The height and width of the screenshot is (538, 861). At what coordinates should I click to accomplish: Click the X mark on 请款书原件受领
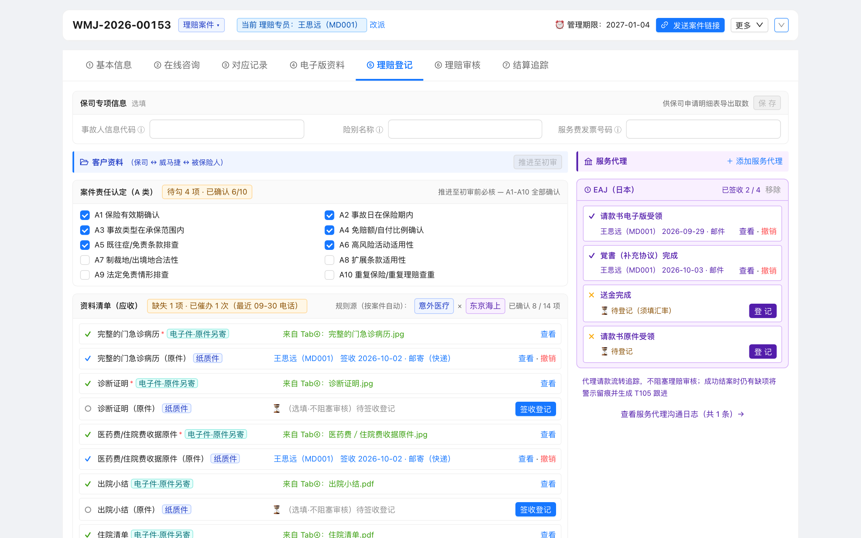pos(592,336)
